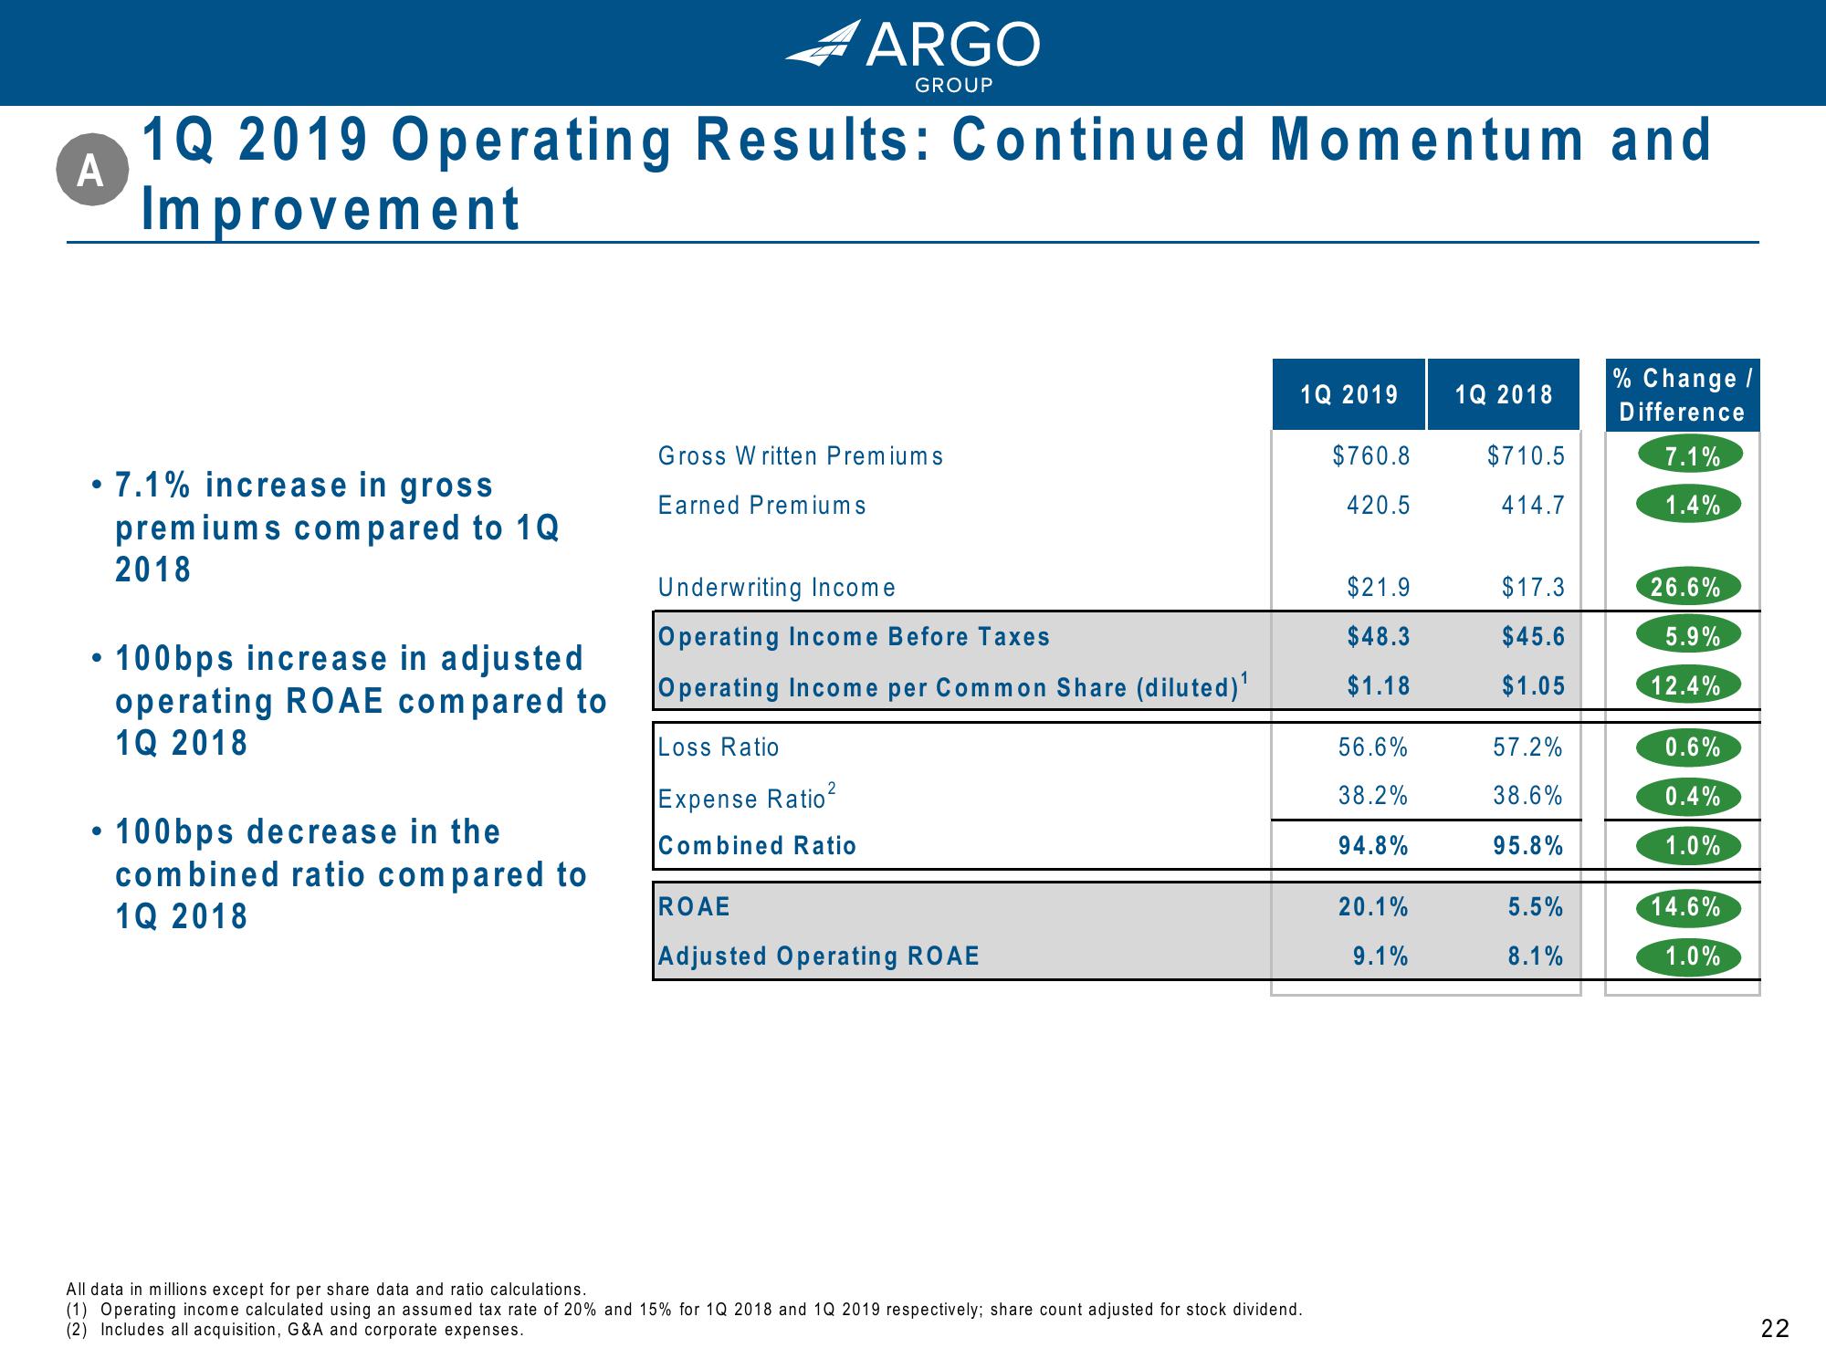Select the 7.1% green change badge

point(1690,455)
